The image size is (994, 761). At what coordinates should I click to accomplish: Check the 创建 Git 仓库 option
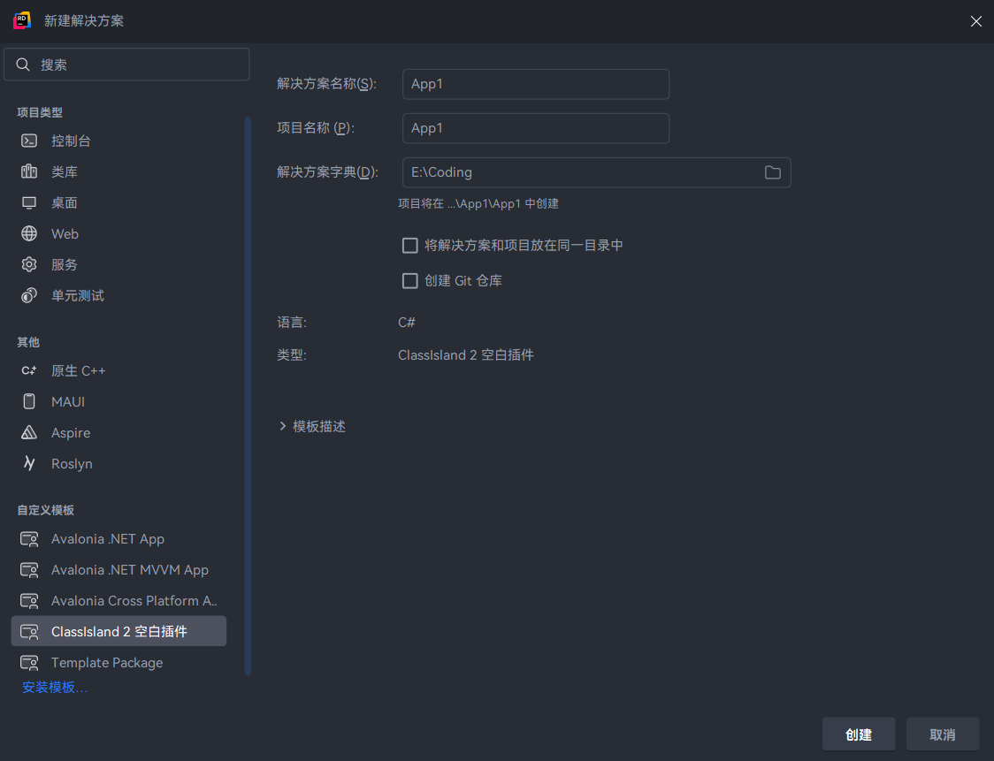click(x=410, y=280)
